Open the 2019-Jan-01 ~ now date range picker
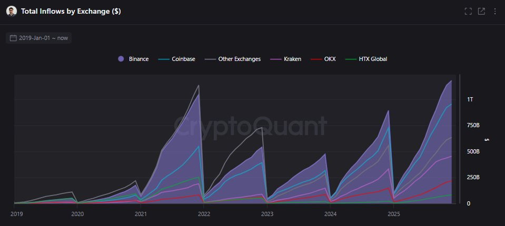The height and width of the screenshot is (226, 505). coord(38,38)
